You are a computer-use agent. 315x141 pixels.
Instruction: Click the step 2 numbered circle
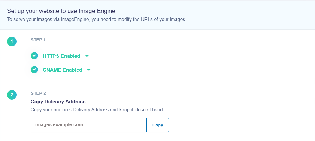(12, 95)
